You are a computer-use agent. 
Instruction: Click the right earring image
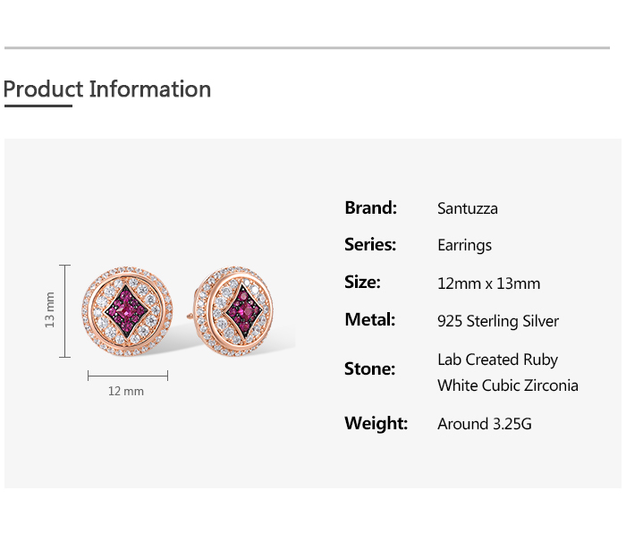pos(242,310)
